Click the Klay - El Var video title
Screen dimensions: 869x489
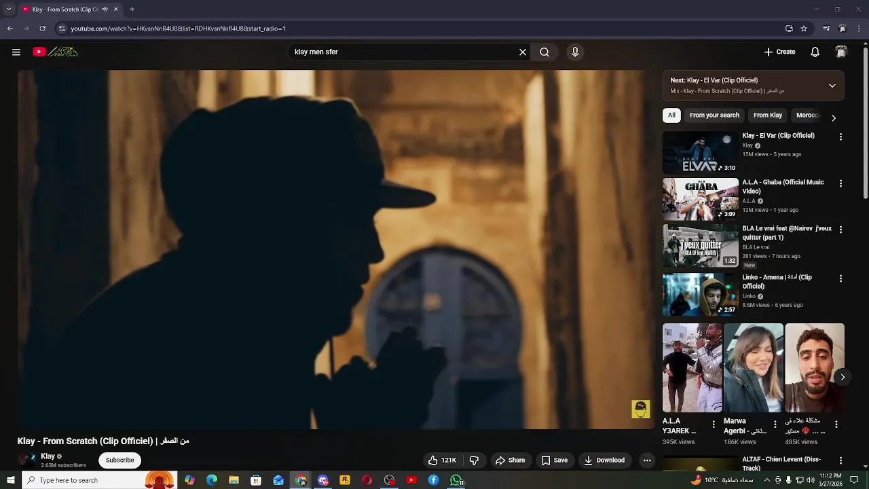778,136
